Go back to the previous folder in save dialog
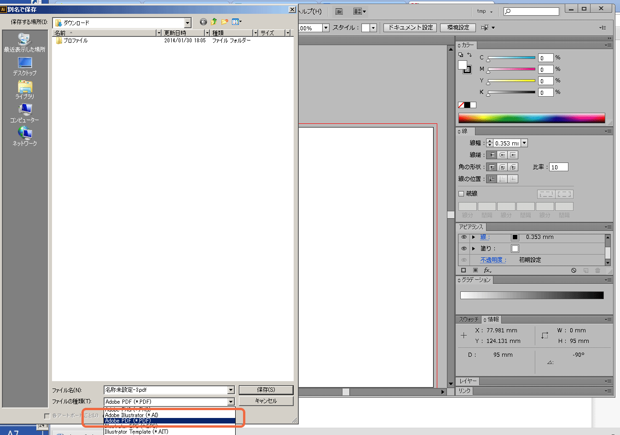The height and width of the screenshot is (435, 620). [203, 22]
